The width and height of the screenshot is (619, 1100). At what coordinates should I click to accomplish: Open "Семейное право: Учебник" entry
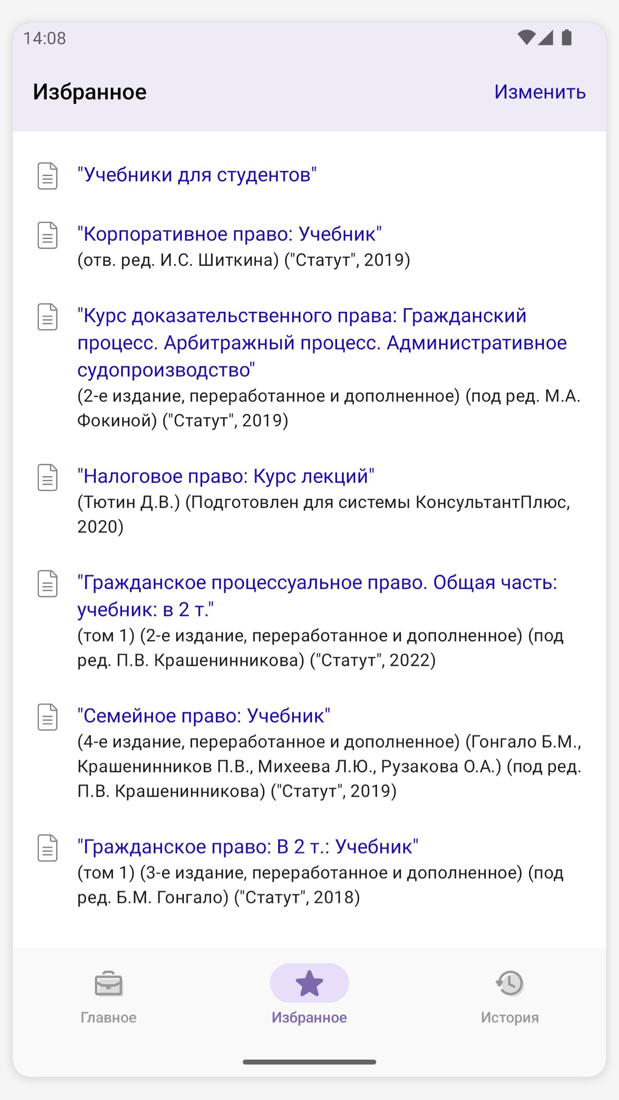coord(204,716)
